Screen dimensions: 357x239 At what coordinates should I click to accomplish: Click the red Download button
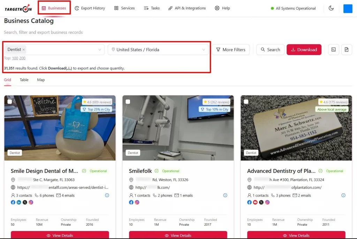pos(304,49)
